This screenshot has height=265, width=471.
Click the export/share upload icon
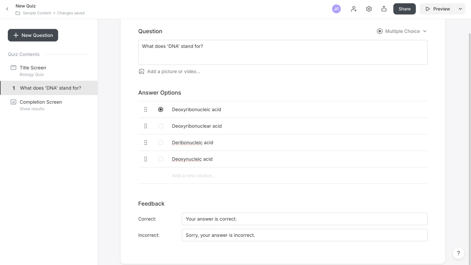point(384,9)
